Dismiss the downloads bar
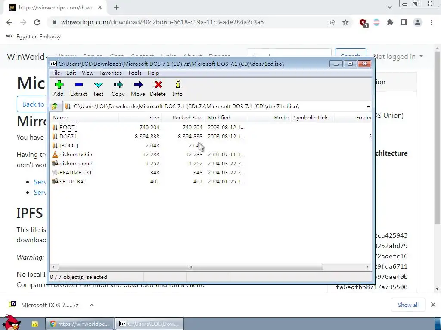The image size is (441, 330). (x=433, y=305)
